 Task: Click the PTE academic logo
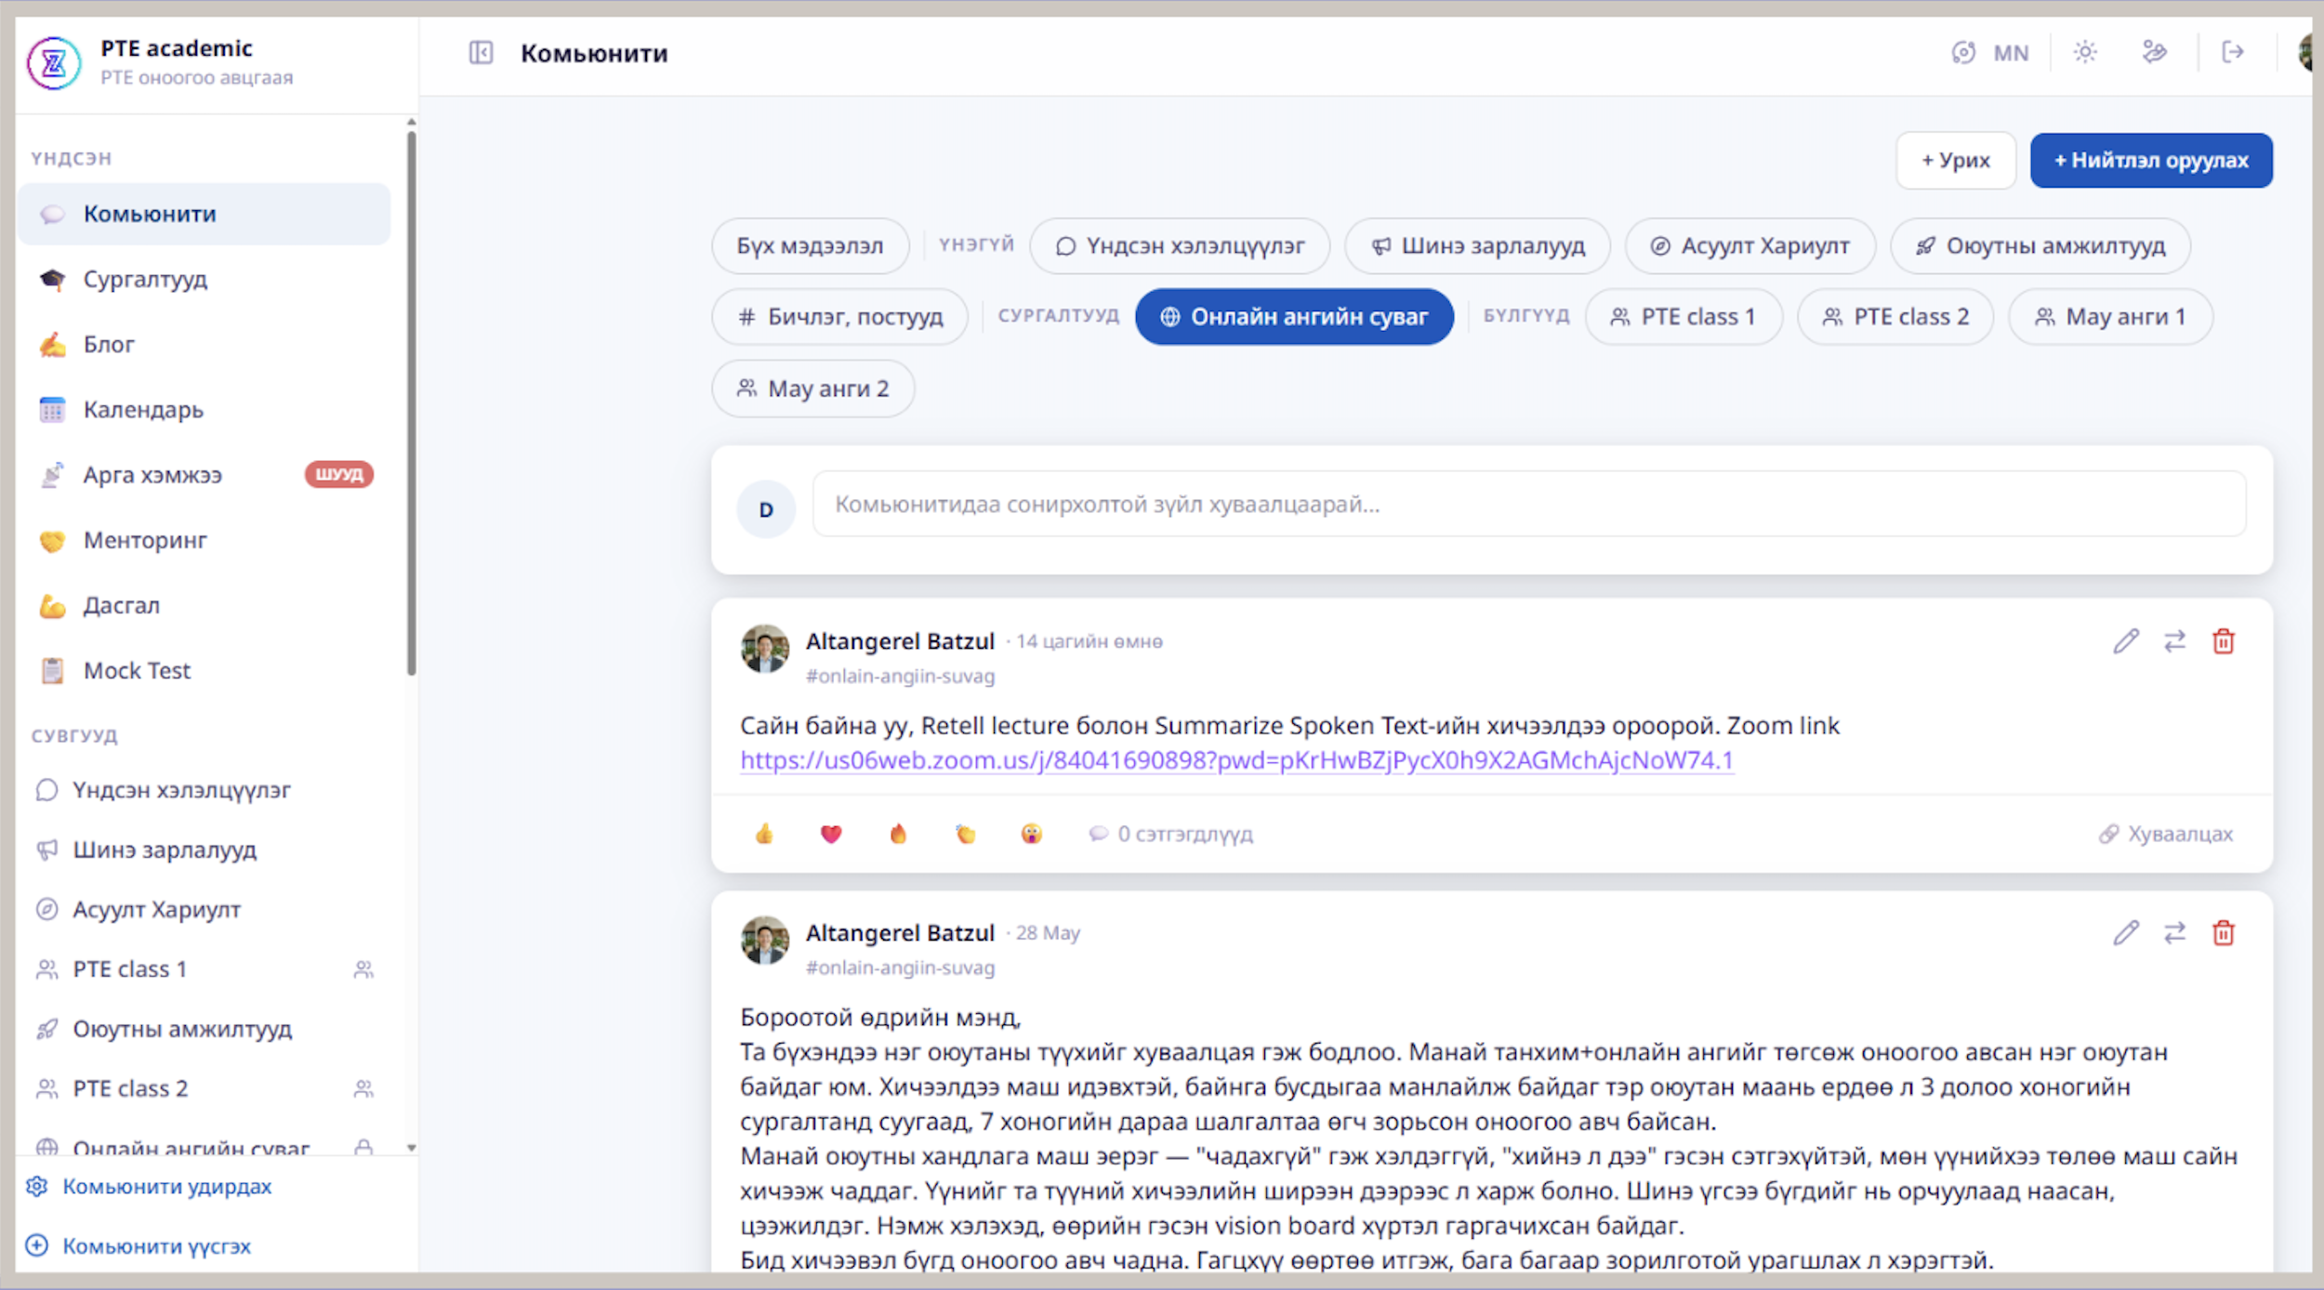54,62
